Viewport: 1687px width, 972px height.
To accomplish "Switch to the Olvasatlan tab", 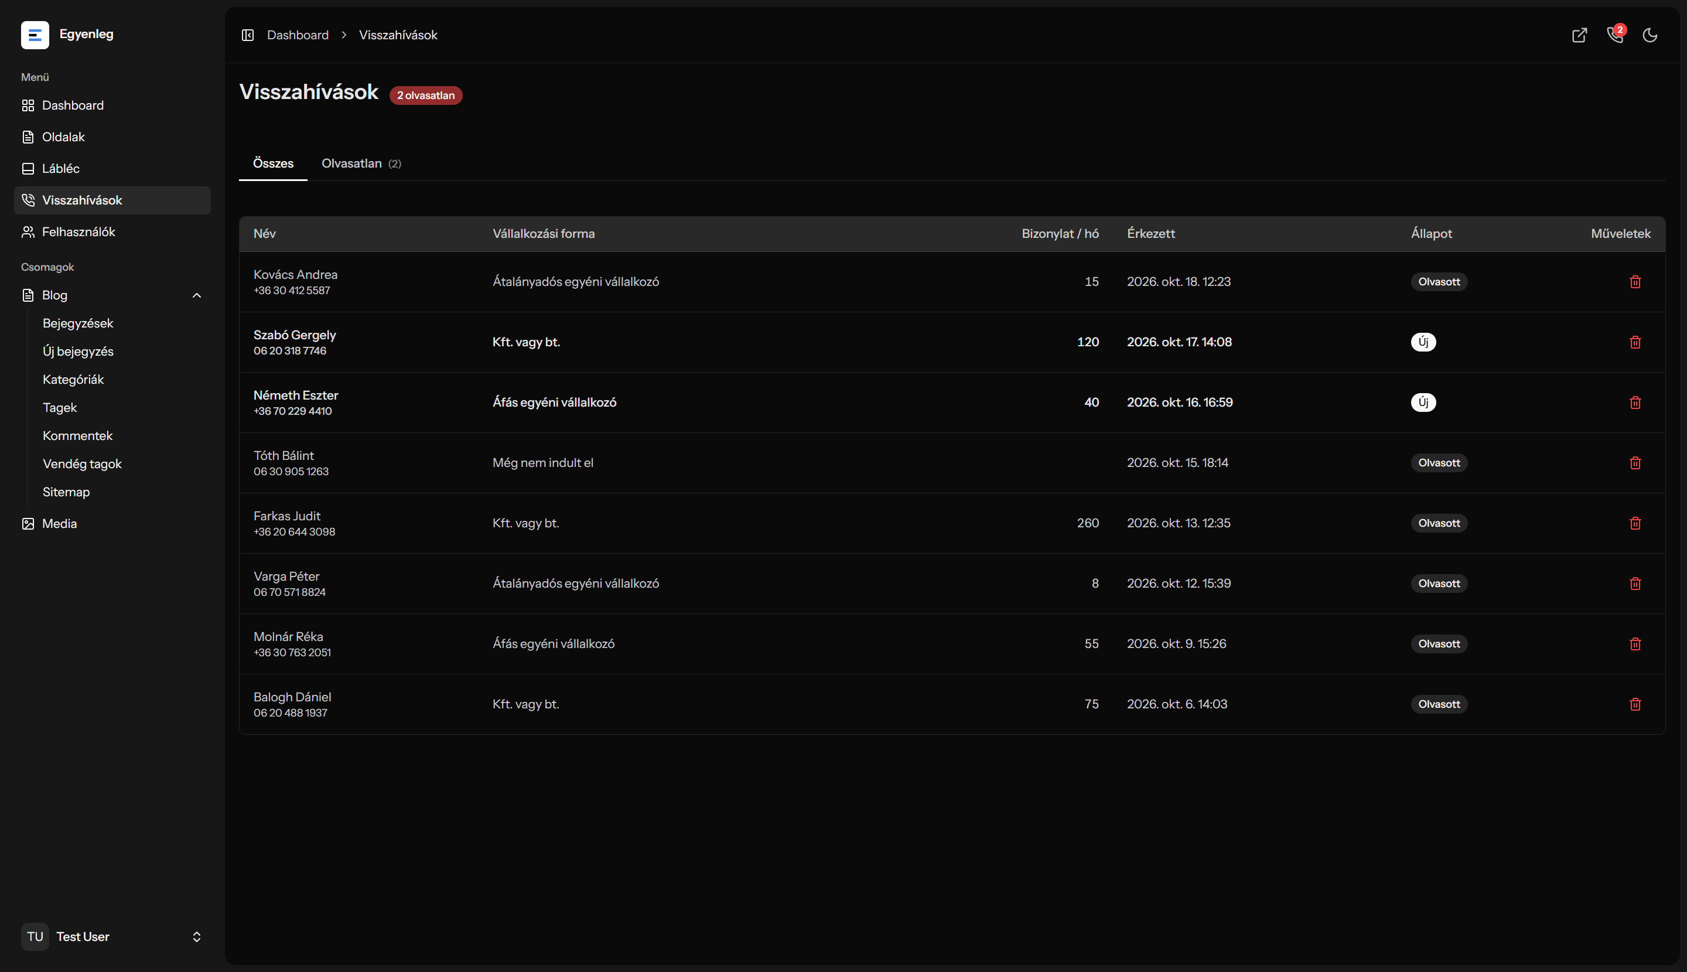I will pyautogui.click(x=361, y=163).
